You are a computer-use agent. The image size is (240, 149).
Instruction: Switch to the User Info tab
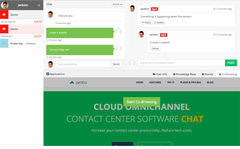pos(160,74)
